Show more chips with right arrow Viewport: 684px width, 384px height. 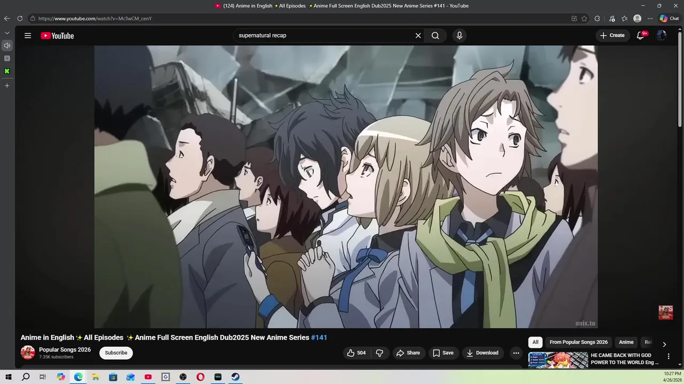point(664,344)
